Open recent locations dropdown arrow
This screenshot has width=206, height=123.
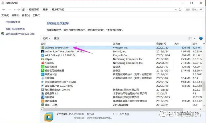click(15, 10)
